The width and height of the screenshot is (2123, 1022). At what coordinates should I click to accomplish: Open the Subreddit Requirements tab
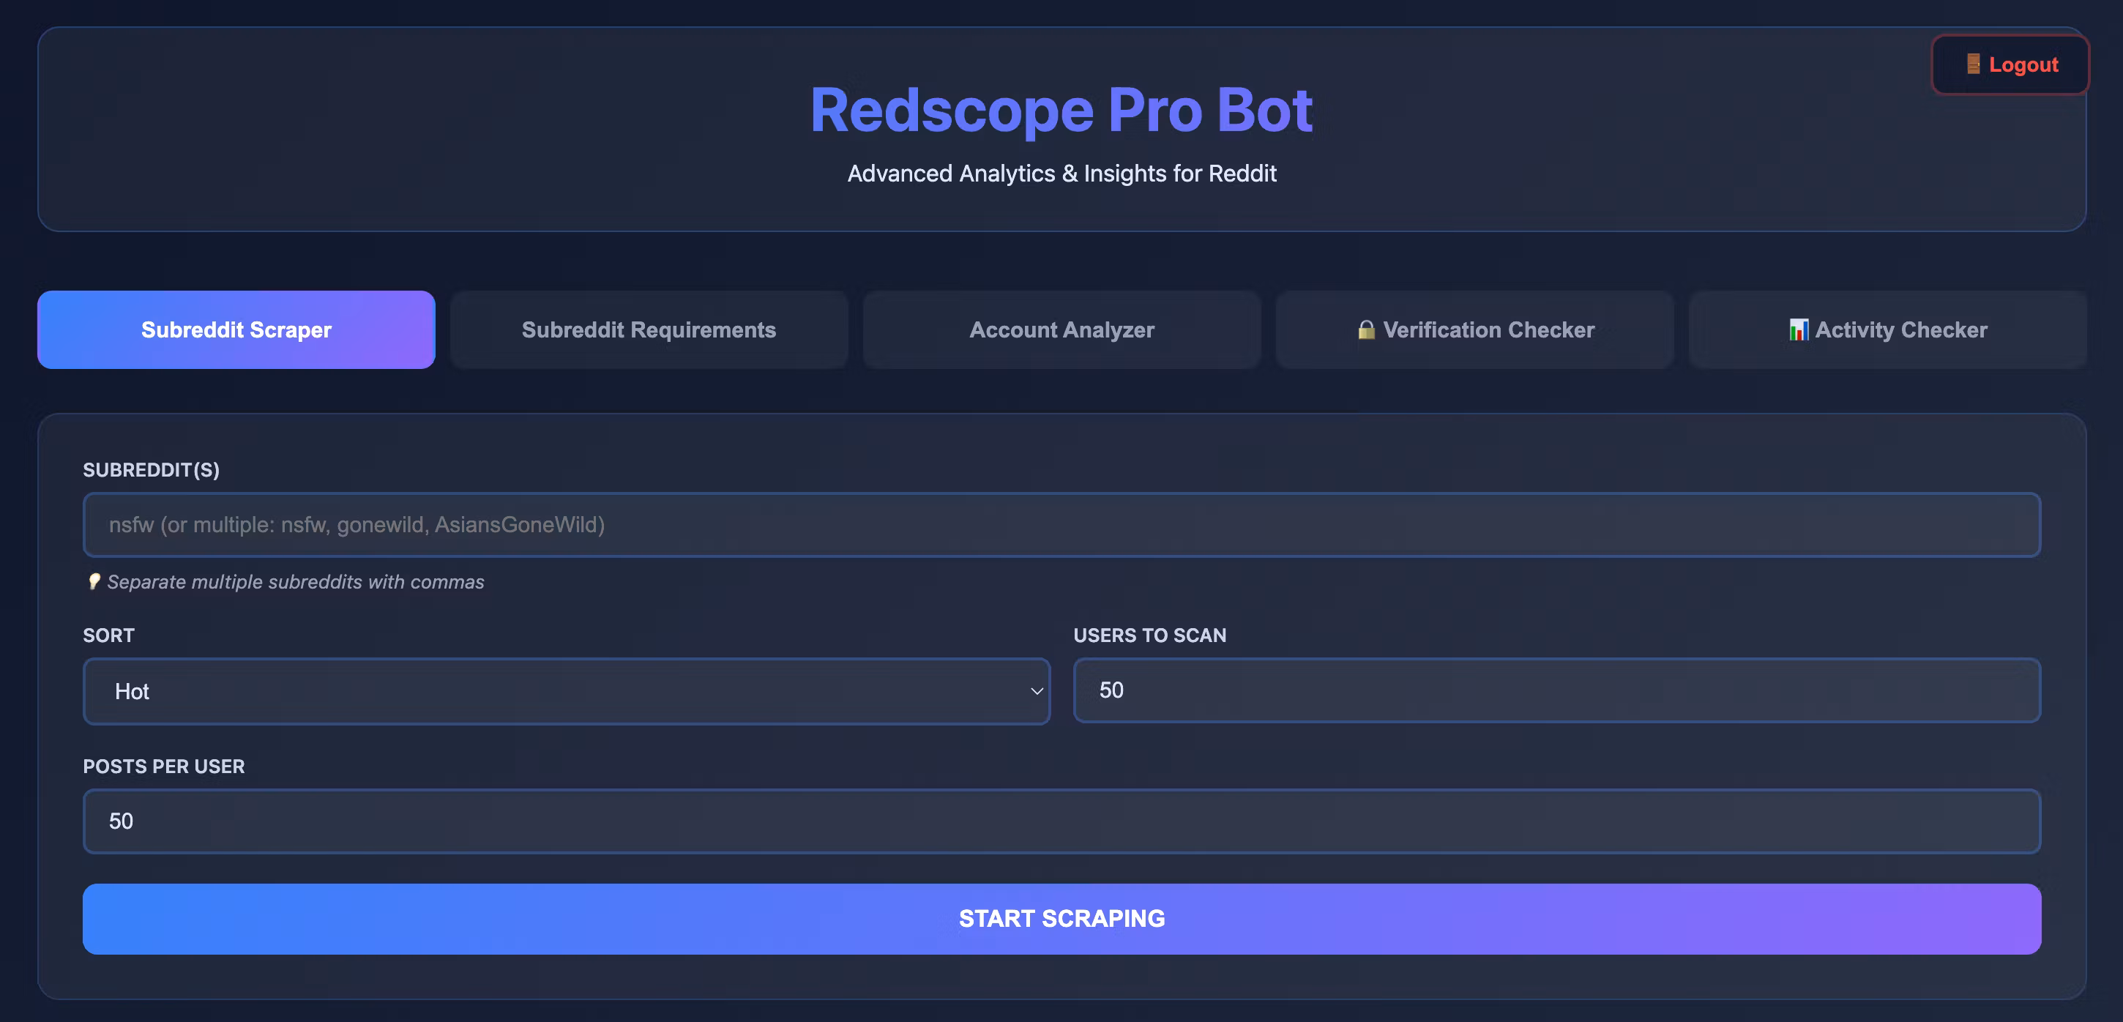pos(649,329)
